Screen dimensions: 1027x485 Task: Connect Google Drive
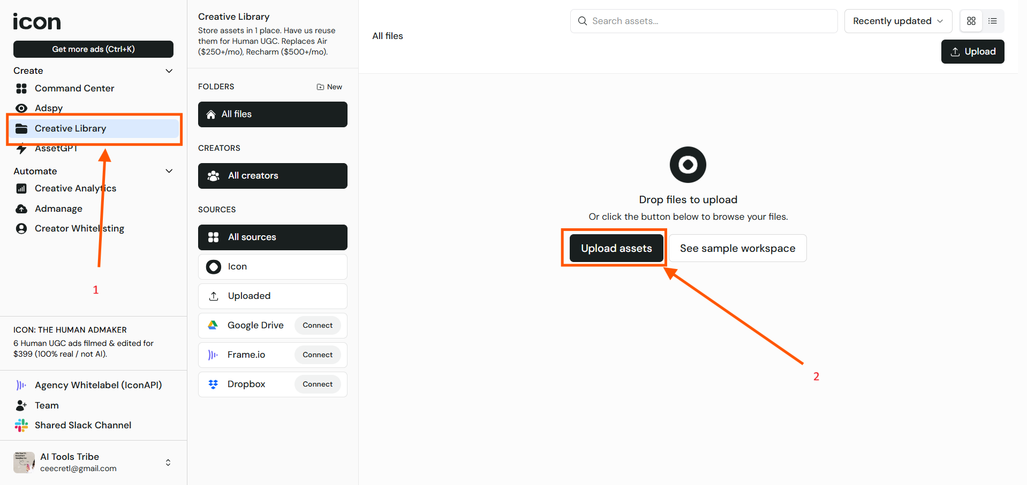(x=318, y=325)
